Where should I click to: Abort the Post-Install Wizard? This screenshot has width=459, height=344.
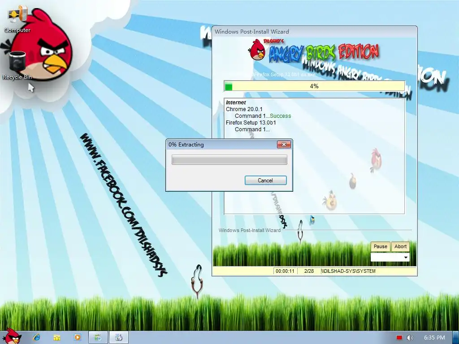[x=400, y=246]
